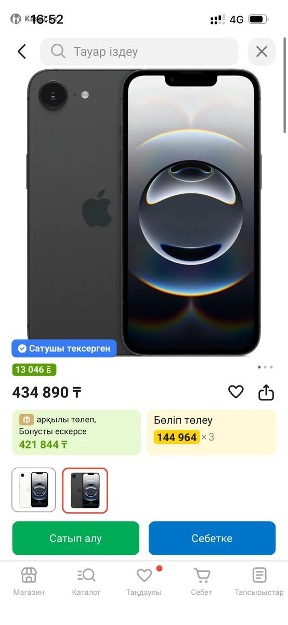Tap the image carousel page dots
Viewport: 288px width, 625px height.
tap(265, 367)
